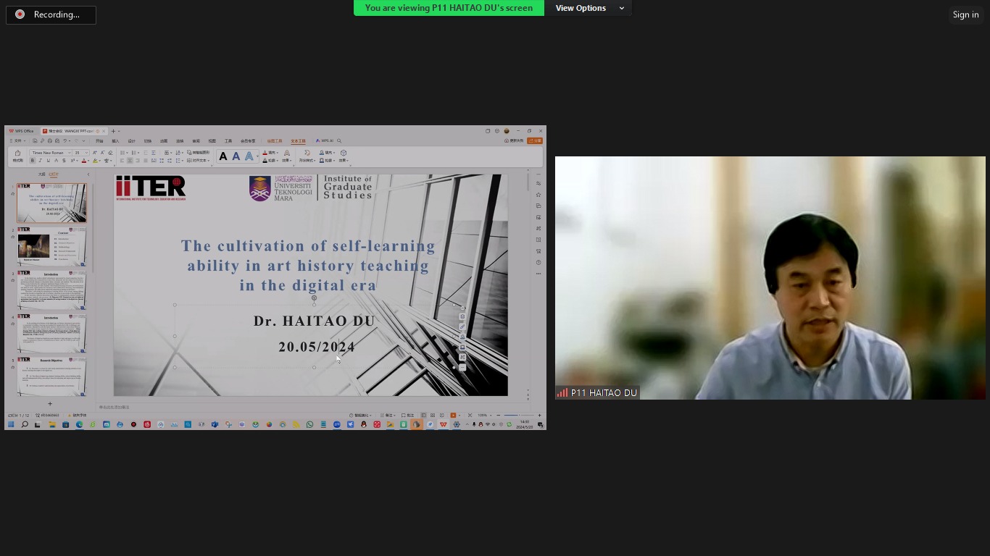Expand the WordArt presets gallery
Image resolution: width=990 pixels, height=556 pixels.
(257, 156)
